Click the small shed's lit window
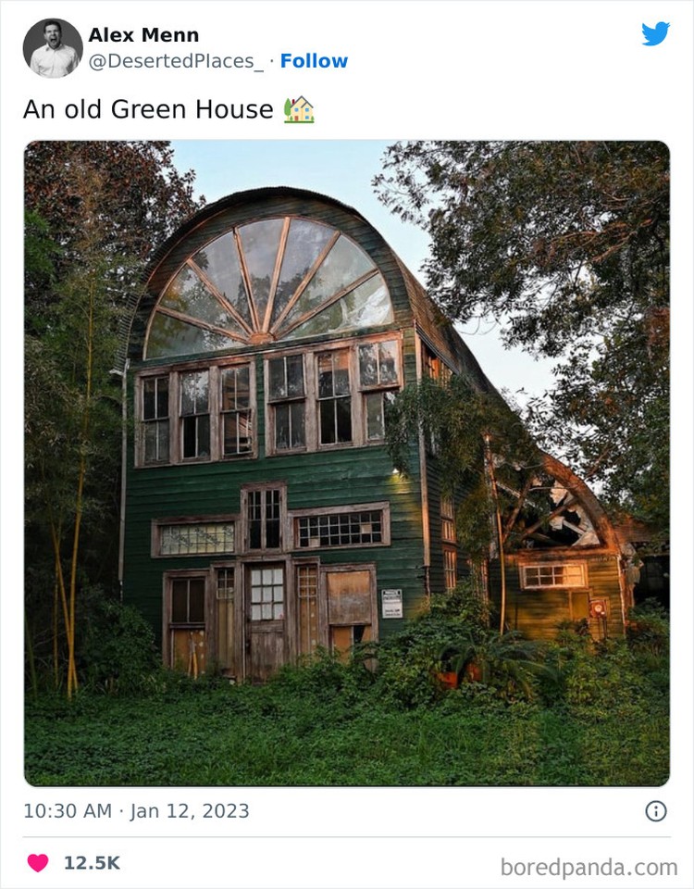The width and height of the screenshot is (694, 889). (553, 575)
